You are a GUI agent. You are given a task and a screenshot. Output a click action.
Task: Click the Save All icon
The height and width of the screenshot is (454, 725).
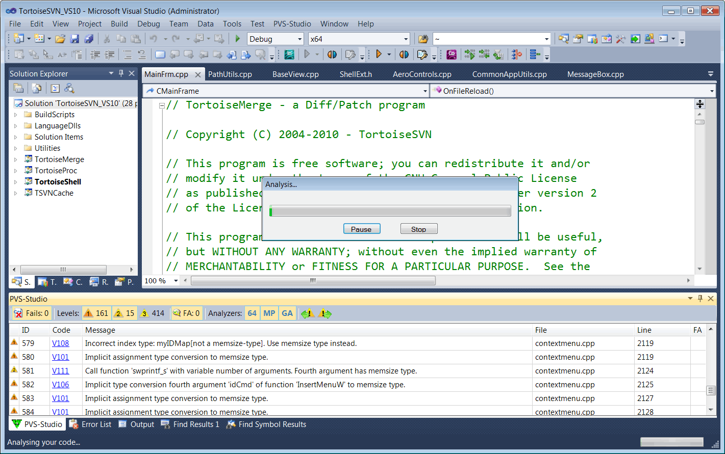pos(89,39)
